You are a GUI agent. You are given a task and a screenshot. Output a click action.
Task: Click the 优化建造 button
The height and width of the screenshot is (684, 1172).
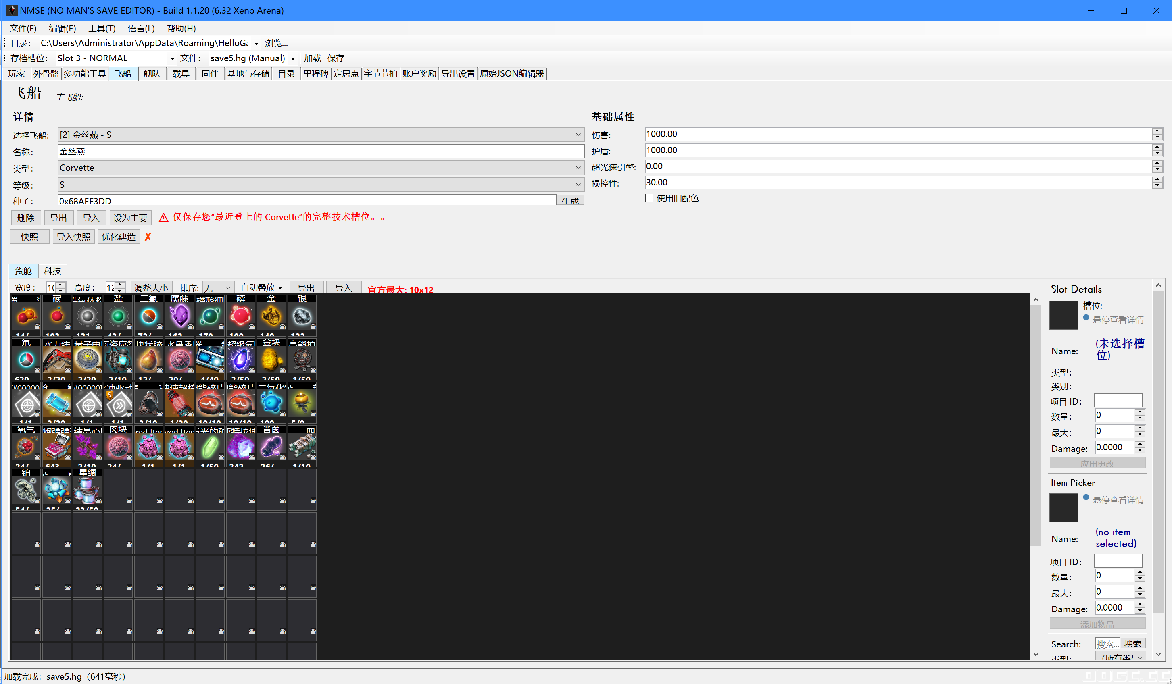point(119,237)
